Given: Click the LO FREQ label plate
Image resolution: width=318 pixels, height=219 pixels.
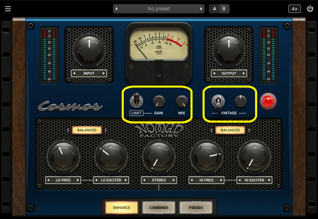Looking at the screenshot, I should [x=63, y=180].
